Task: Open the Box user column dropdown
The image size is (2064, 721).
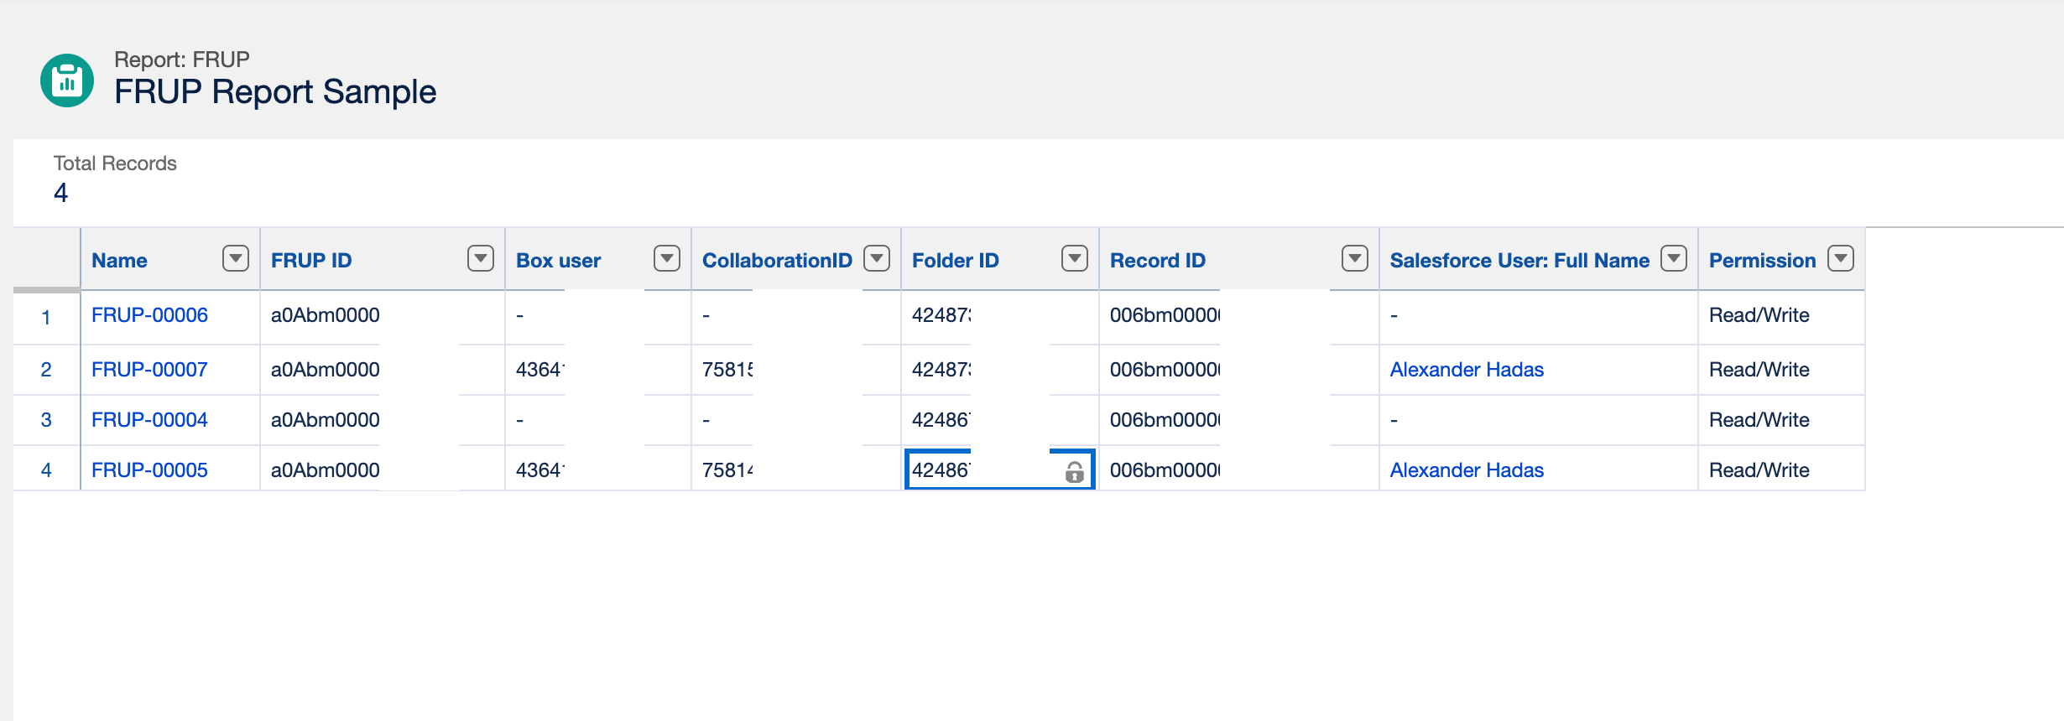Action: [667, 259]
